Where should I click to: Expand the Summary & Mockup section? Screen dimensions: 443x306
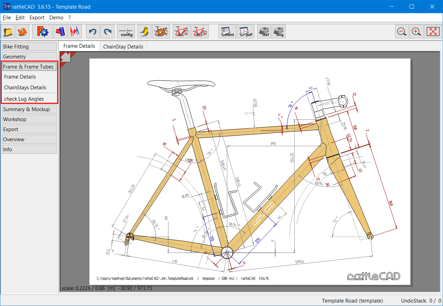coord(29,109)
